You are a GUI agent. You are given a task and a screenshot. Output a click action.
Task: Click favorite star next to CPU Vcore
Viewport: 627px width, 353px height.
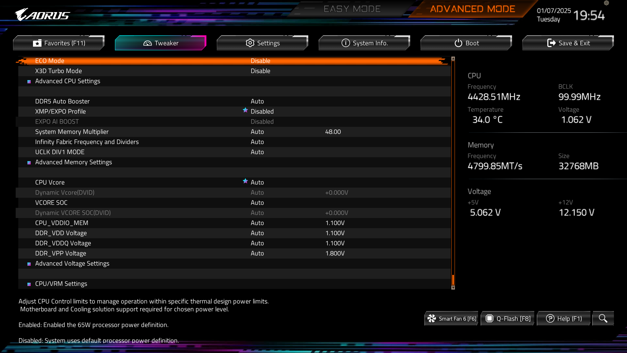[x=245, y=181]
